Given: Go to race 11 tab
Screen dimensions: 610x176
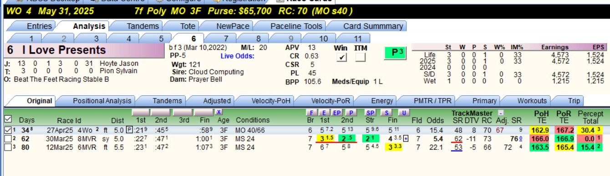Looking at the screenshot, I should click(x=358, y=39).
